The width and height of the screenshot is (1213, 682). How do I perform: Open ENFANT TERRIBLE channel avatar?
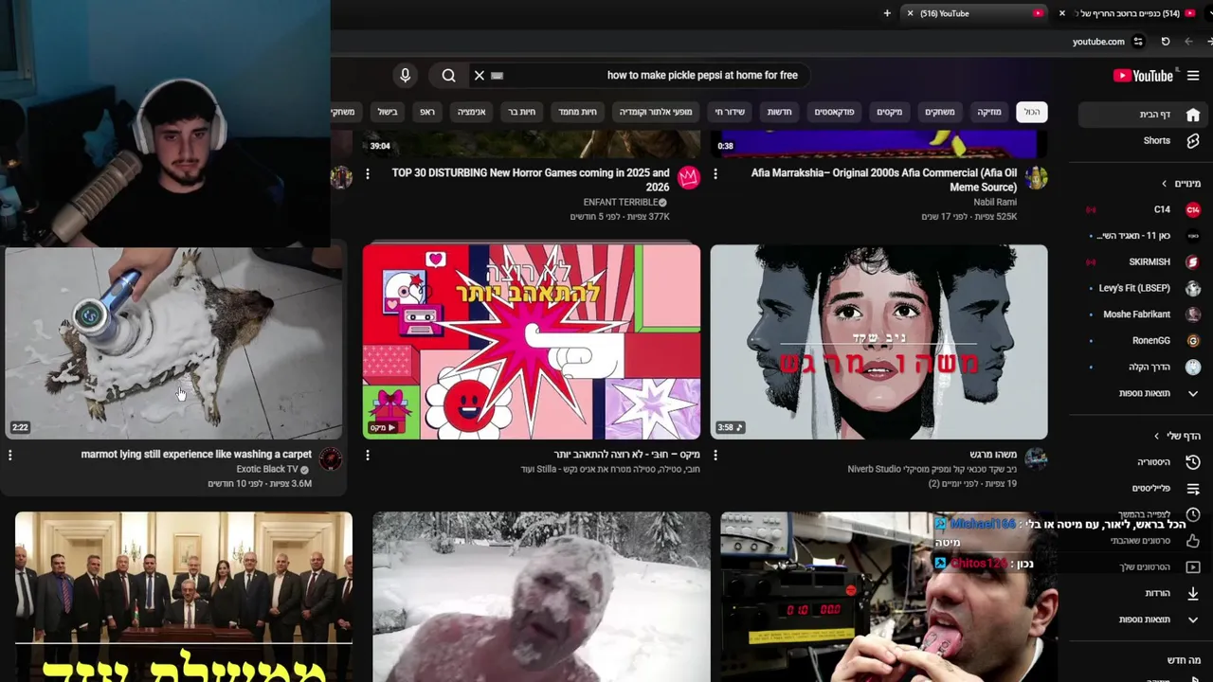click(689, 178)
